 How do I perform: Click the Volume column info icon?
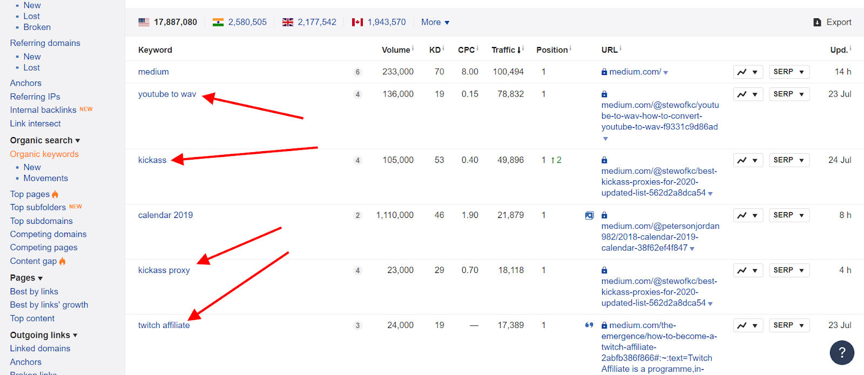[x=413, y=48]
